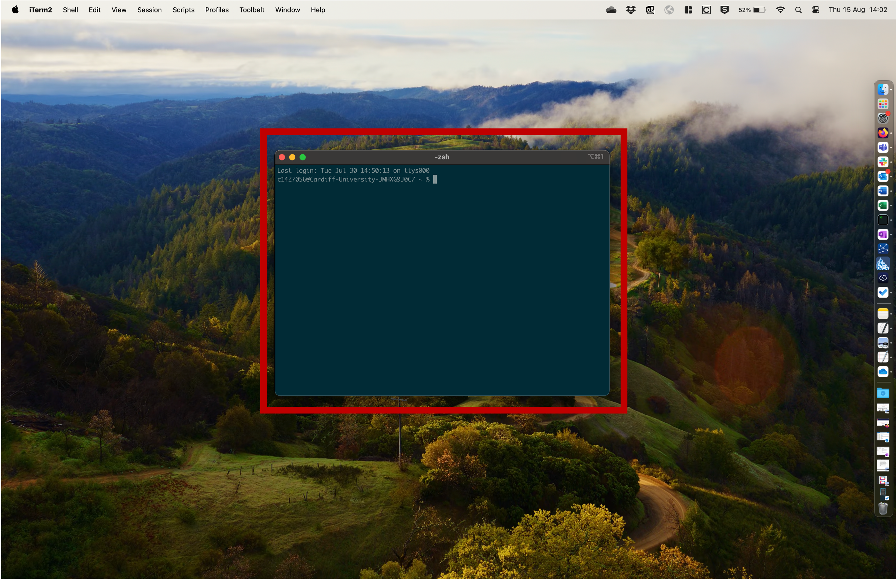Viewport: 896px width, 579px height.
Task: Open the Profiles menu
Action: click(217, 10)
